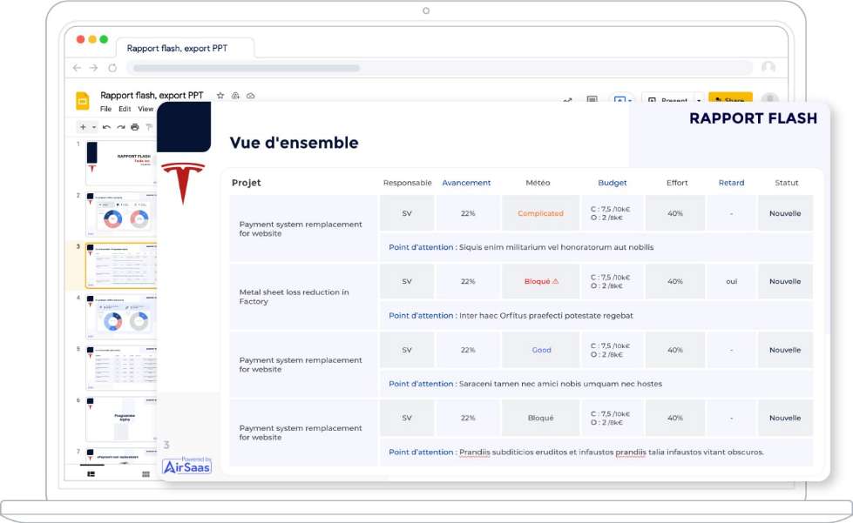The height and width of the screenshot is (523, 853).
Task: Click the browser reload button
Action: [111, 68]
